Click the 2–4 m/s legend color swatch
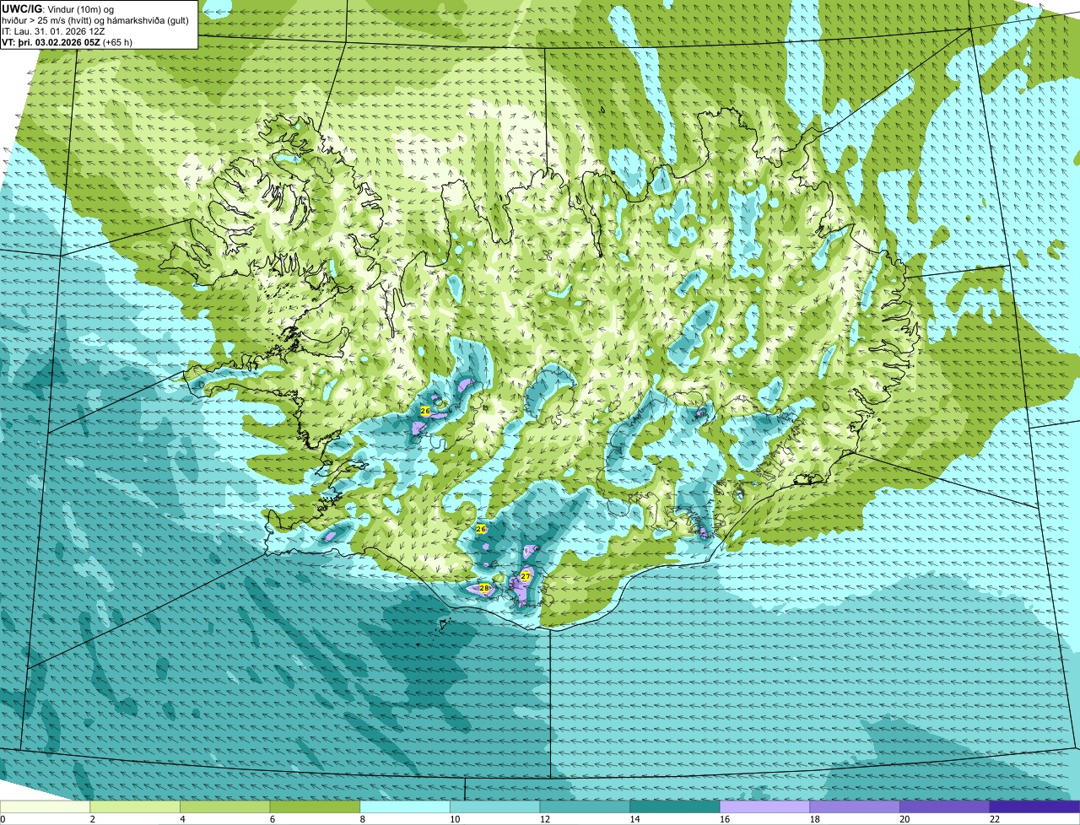This screenshot has width=1080, height=825. [135, 806]
